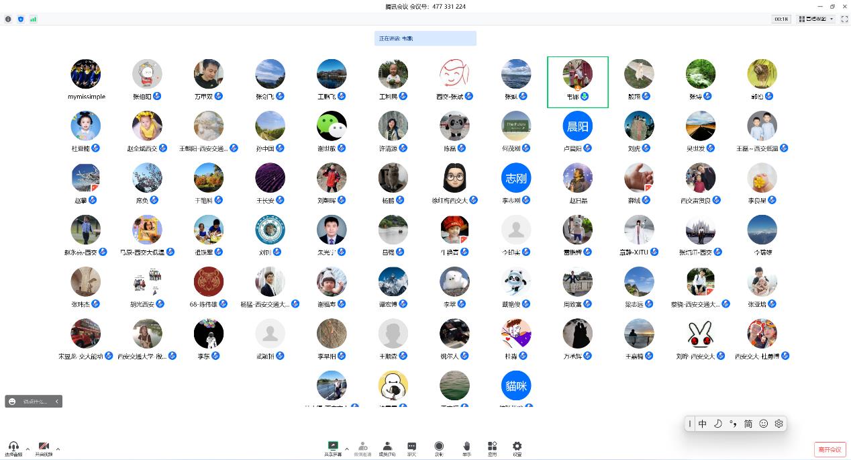Click the Share Screen (共享屏幕) icon
Image resolution: width=851 pixels, height=460 pixels.
[x=332, y=447]
